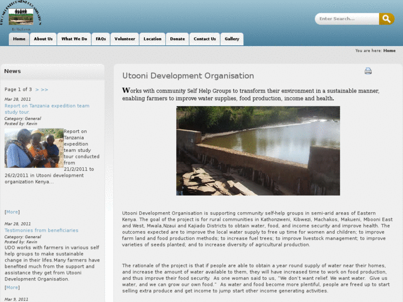Click 'Category: General' under Testimonies from beneficiaries
403x302 pixels.
(23, 237)
